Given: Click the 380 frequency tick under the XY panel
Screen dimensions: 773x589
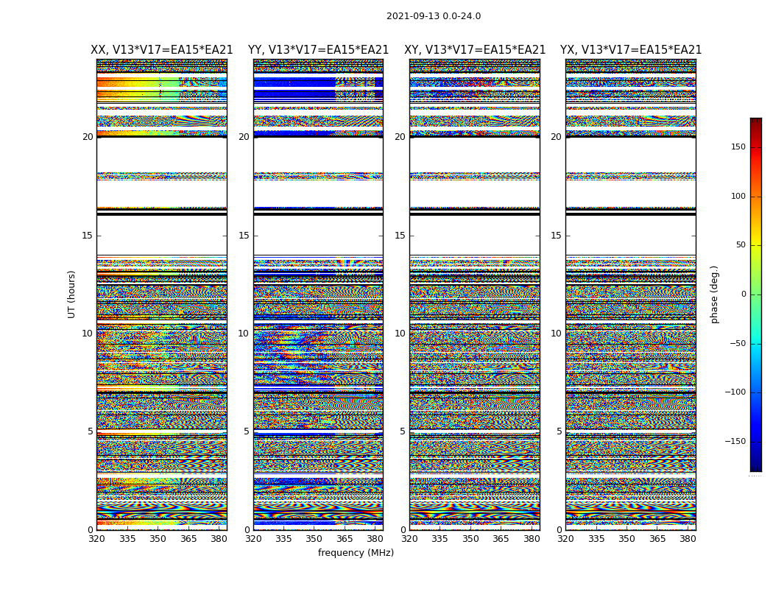Looking at the screenshot, I should [532, 539].
